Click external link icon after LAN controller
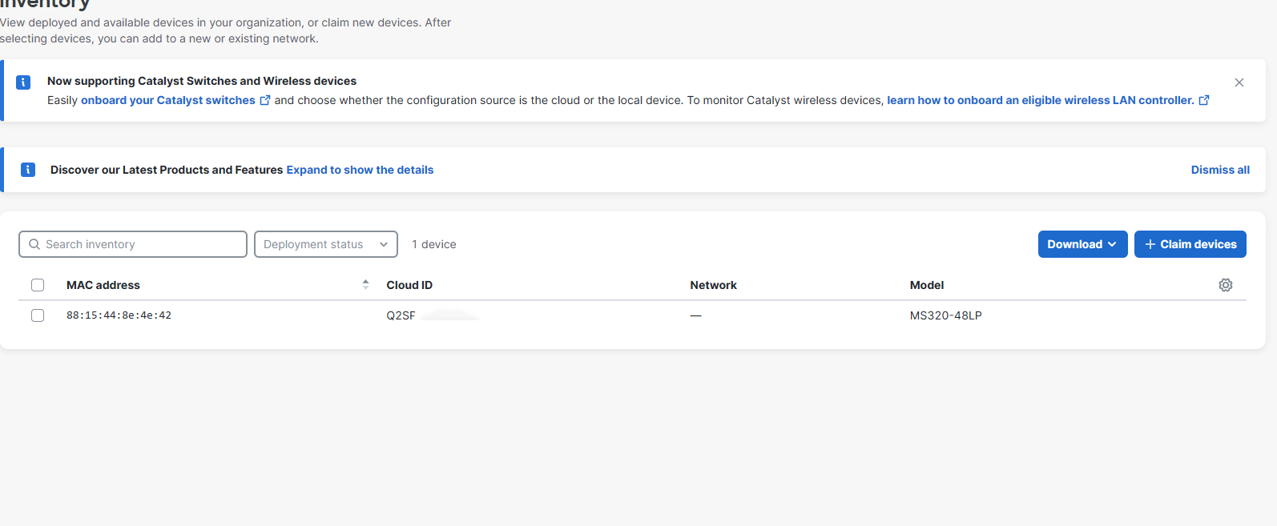This screenshot has width=1277, height=526. point(1203,100)
